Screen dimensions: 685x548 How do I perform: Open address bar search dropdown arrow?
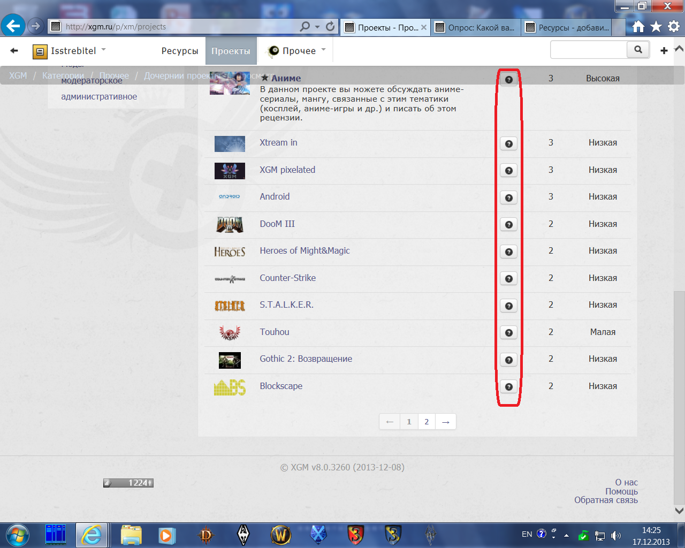click(x=317, y=27)
